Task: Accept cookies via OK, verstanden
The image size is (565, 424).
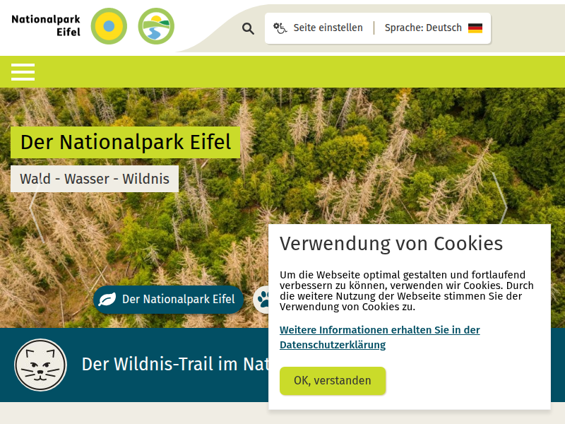Action: click(332, 381)
